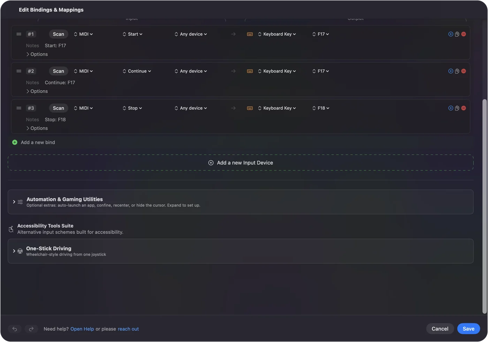Click the blue plus icon on binding #2

pyautogui.click(x=451, y=71)
